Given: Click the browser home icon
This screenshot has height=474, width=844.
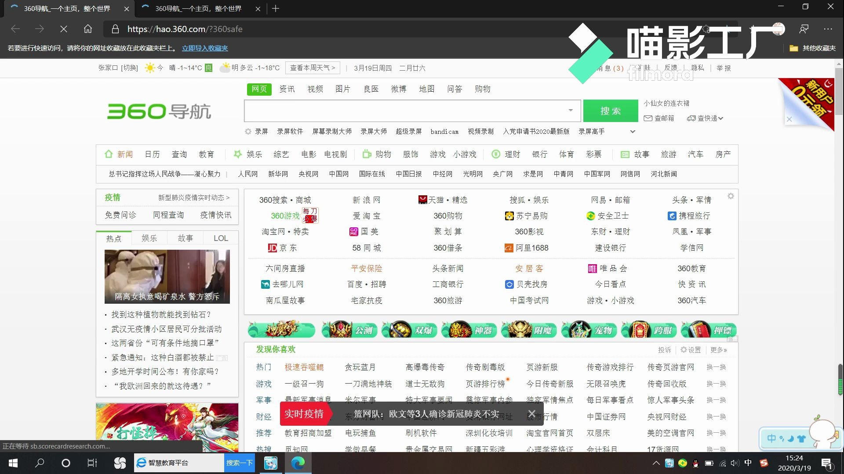Looking at the screenshot, I should tap(88, 29).
